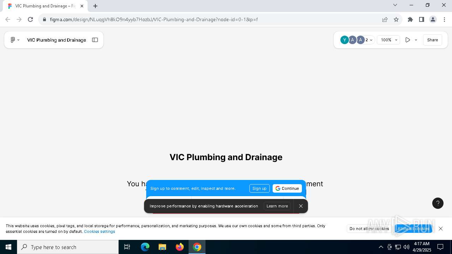Open the notification center icon
This screenshot has width=452, height=254.
441,247
